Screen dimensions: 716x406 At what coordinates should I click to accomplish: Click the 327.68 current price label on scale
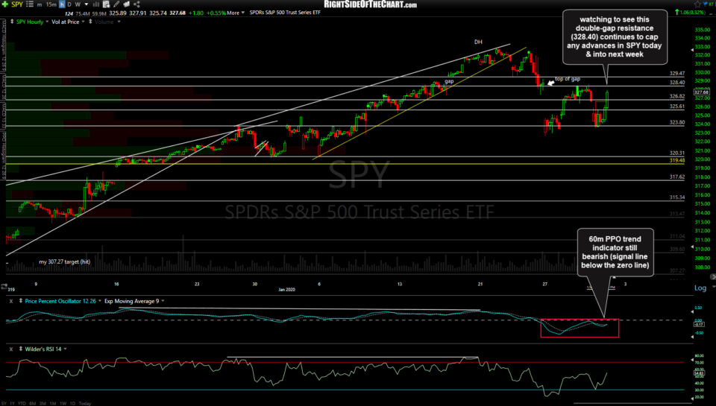tap(701, 92)
